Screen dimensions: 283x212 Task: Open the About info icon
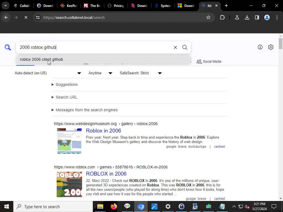click(260, 47)
